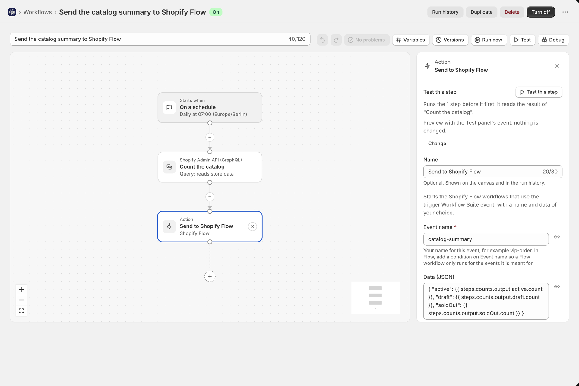Screen dimensions: 579x386
Task: Add step after schedule trigger
Action: tap(210, 137)
